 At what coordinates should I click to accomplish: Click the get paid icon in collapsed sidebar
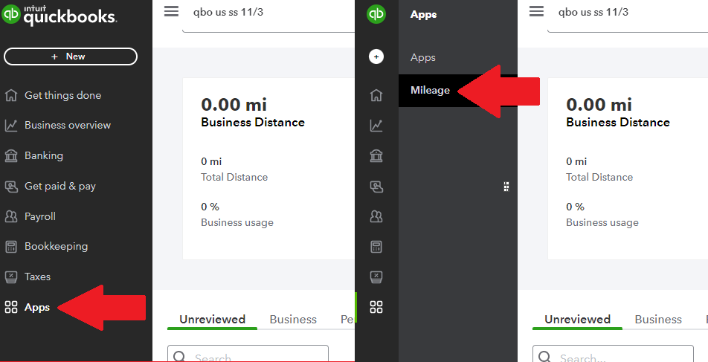coord(376,186)
